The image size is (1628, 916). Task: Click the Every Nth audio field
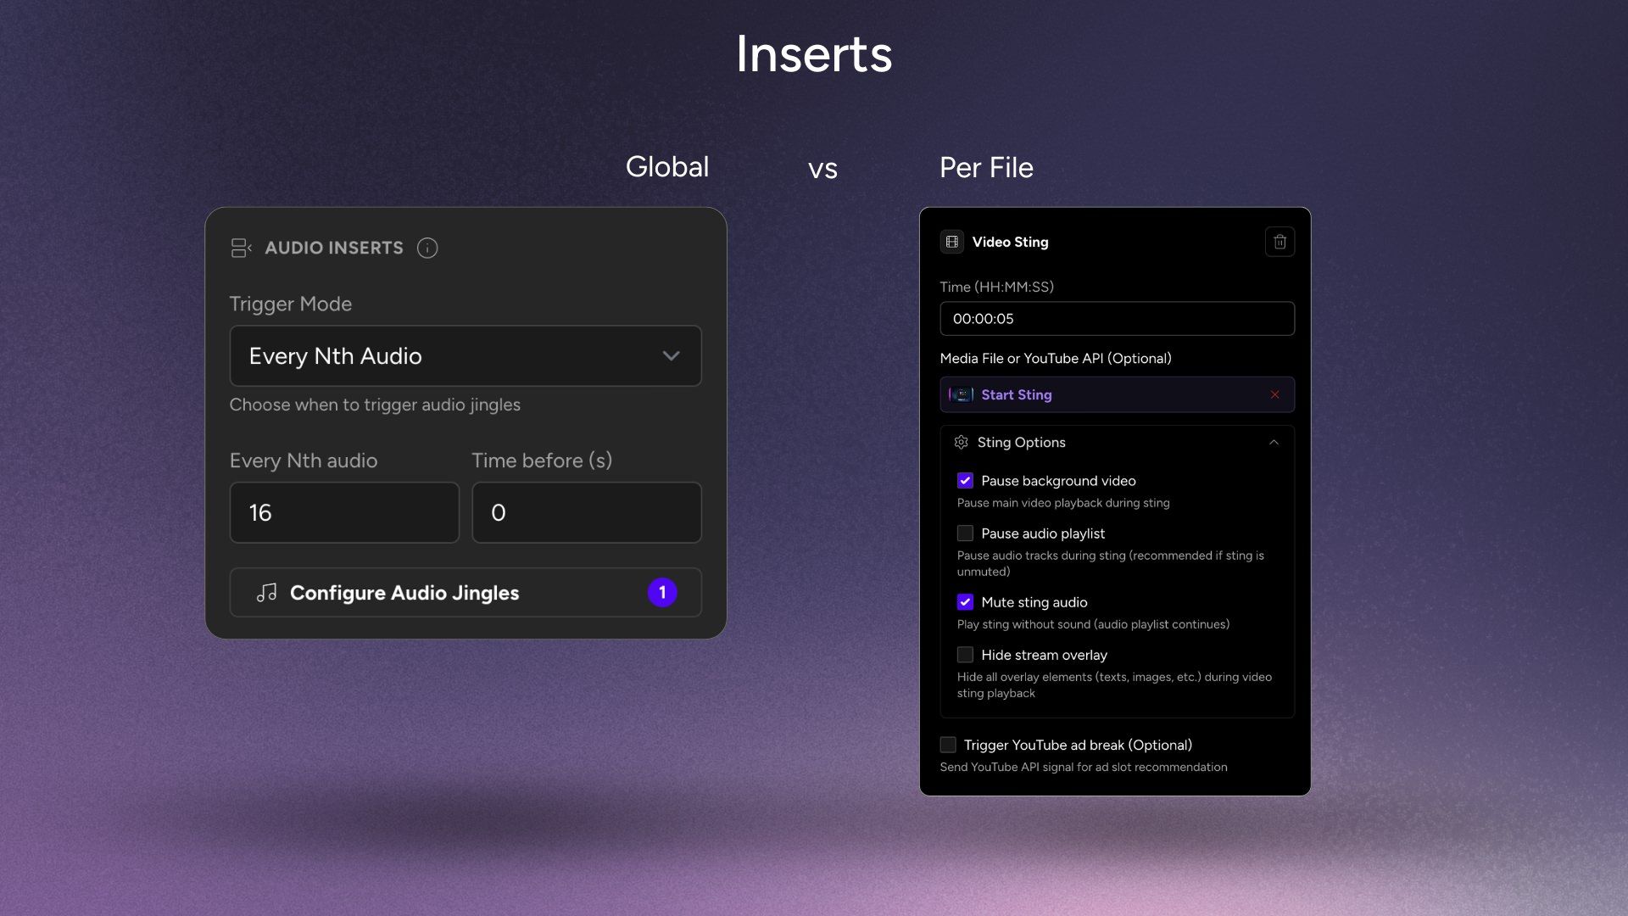click(344, 512)
